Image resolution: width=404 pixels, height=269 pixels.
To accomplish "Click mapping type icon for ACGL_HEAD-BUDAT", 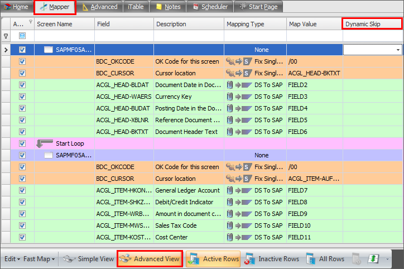I will (x=239, y=108).
